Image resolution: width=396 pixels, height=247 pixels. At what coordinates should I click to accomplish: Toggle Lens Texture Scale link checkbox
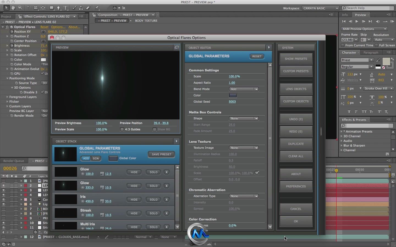pyautogui.click(x=257, y=173)
